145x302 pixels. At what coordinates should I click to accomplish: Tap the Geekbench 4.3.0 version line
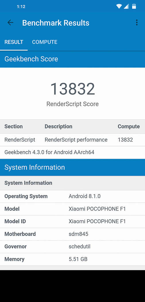tap(49, 152)
